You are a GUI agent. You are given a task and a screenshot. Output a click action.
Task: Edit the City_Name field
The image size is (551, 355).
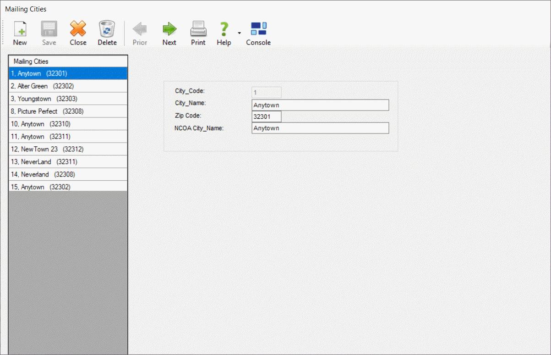(320, 105)
